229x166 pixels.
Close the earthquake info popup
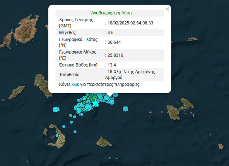click(167, 9)
